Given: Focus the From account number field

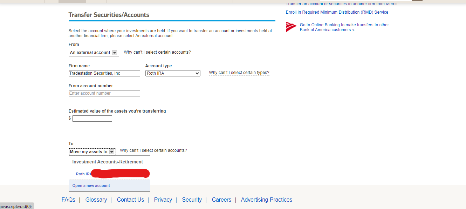Looking at the screenshot, I should click(x=104, y=93).
